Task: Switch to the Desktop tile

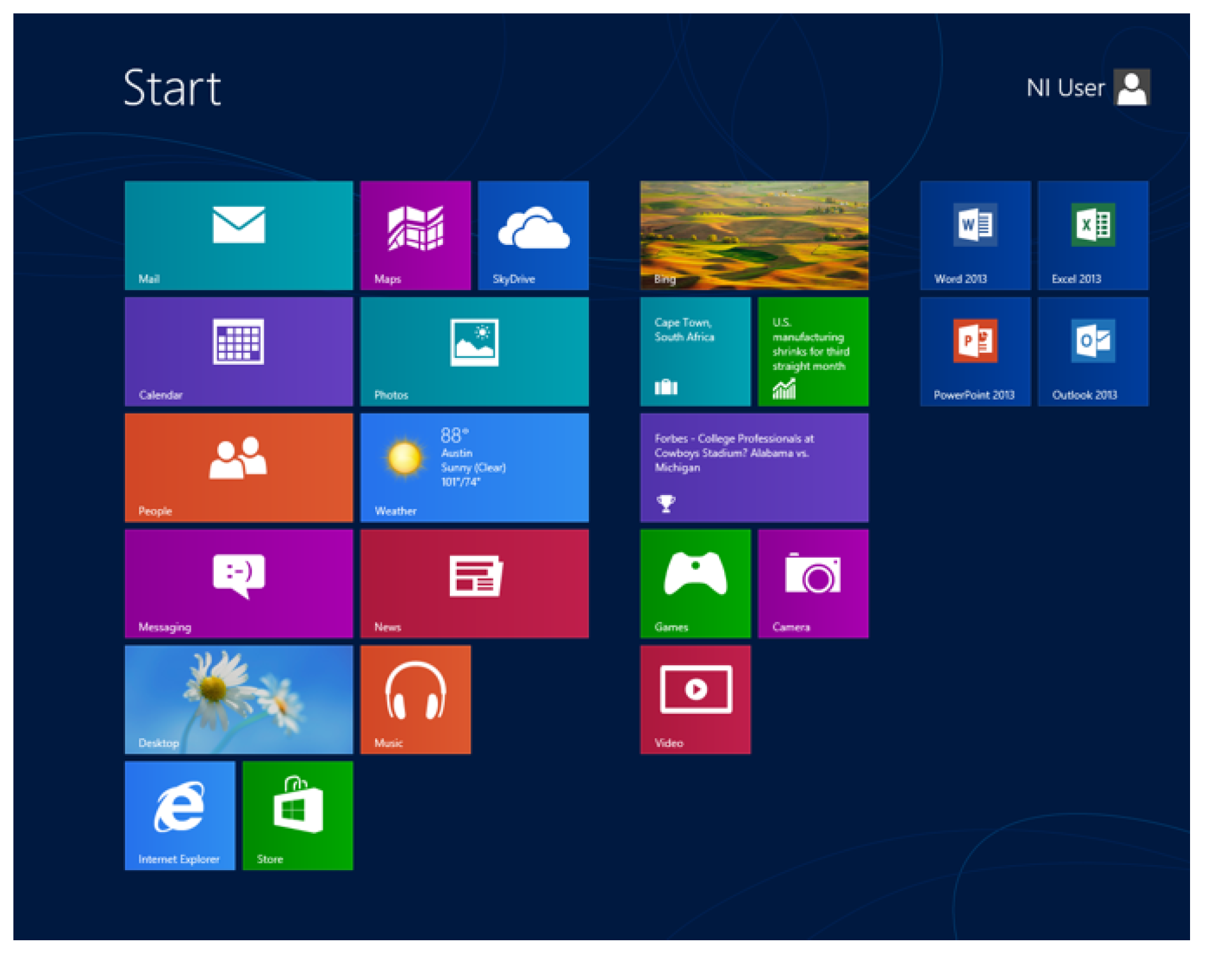Action: pos(239,700)
